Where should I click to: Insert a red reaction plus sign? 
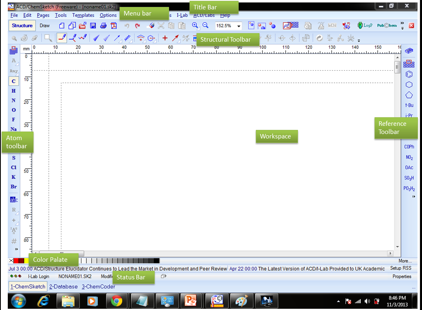[x=165, y=38]
